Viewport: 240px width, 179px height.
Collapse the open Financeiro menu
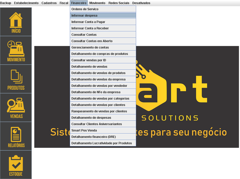(79, 3)
